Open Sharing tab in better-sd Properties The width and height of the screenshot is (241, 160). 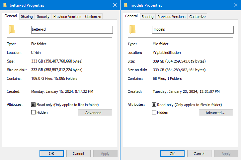pos(27,17)
